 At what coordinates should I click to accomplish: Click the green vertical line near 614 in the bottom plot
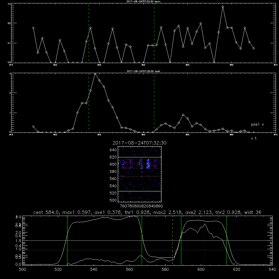point(226,240)
